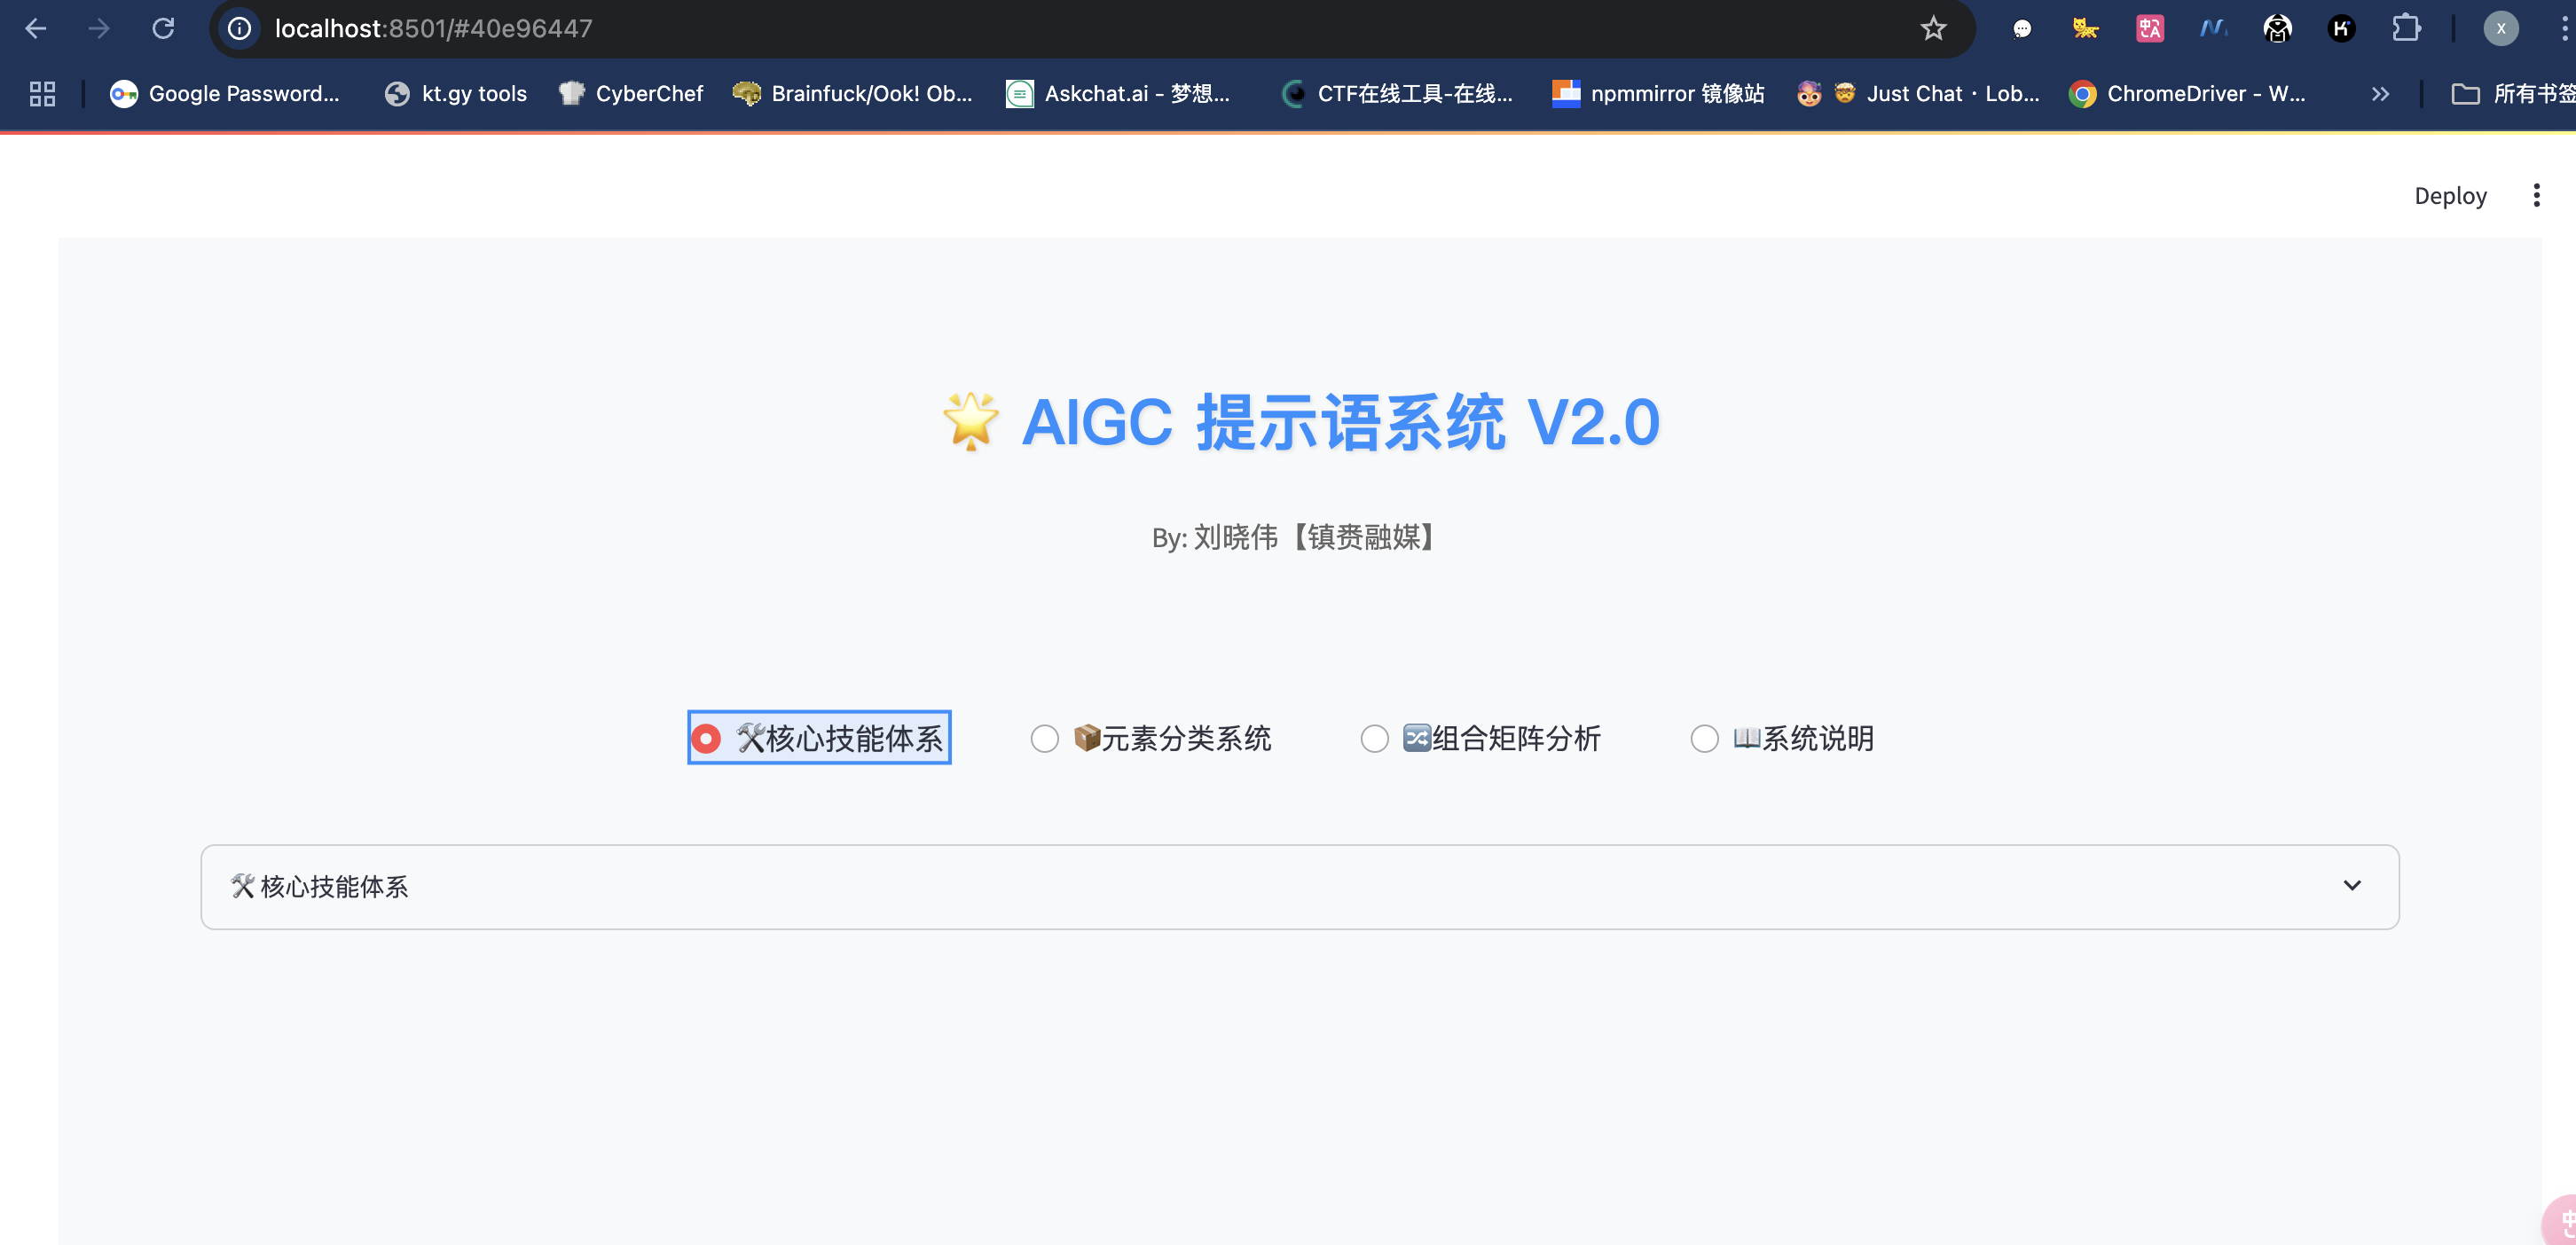
Task: Expand the 核心技能体系 section chevron
Action: [x=2351, y=886]
